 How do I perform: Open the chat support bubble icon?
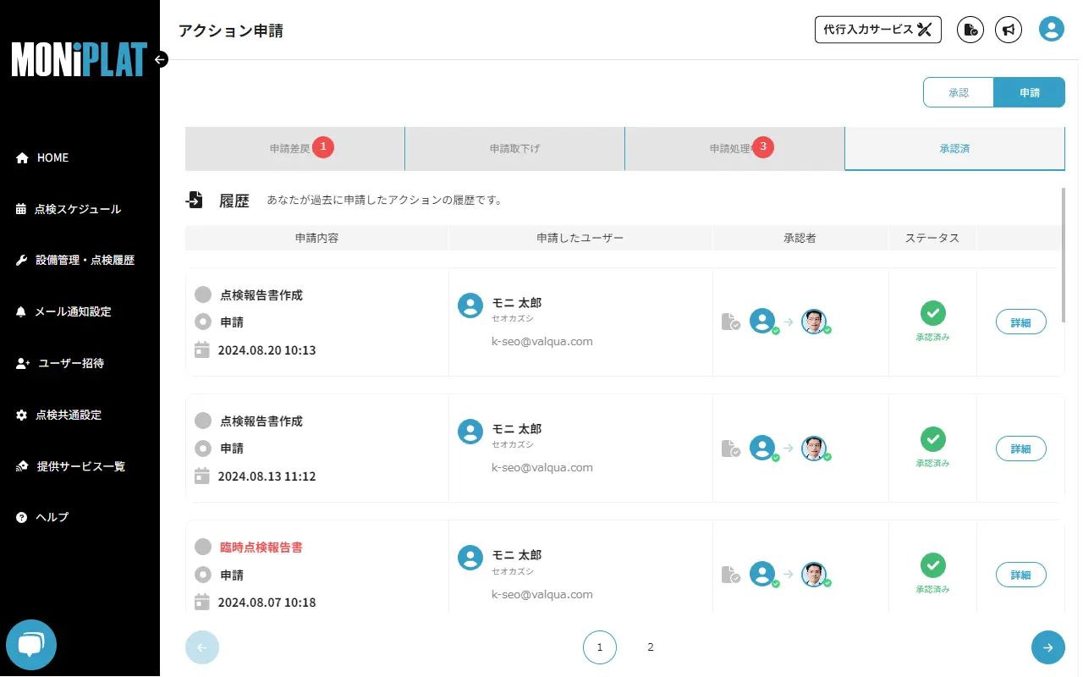coord(31,645)
